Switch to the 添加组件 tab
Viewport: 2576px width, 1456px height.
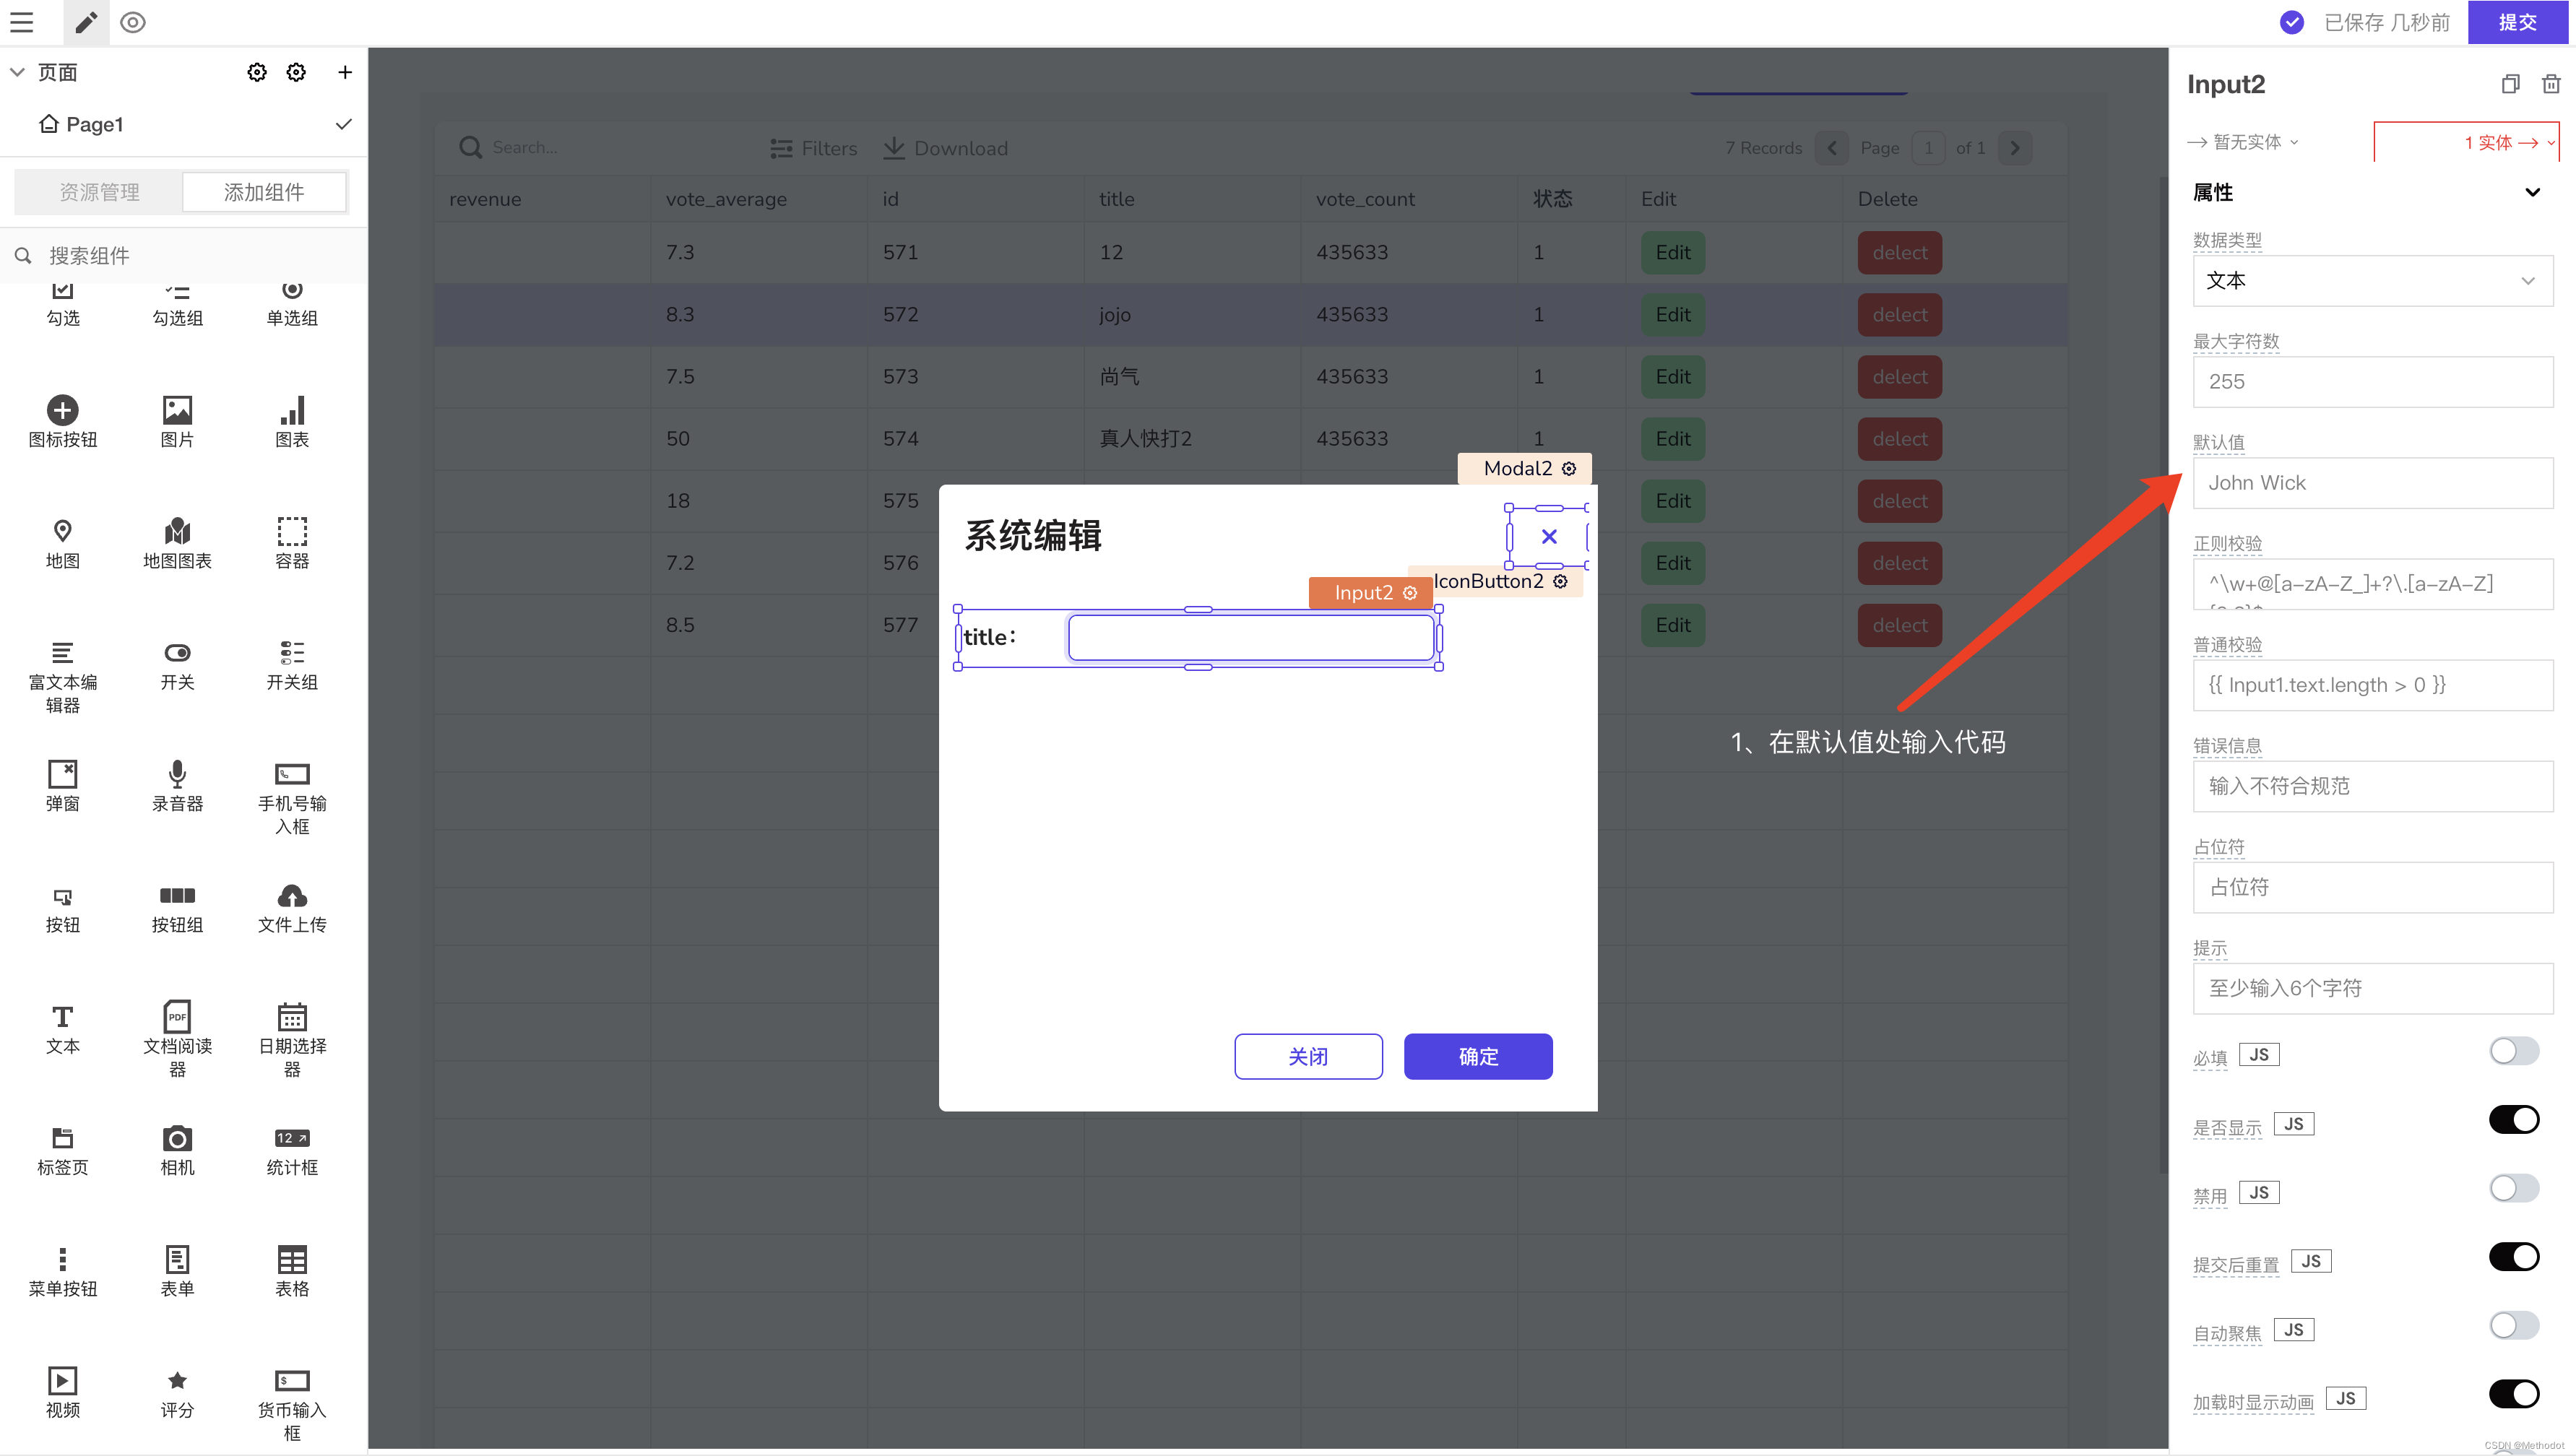264,192
